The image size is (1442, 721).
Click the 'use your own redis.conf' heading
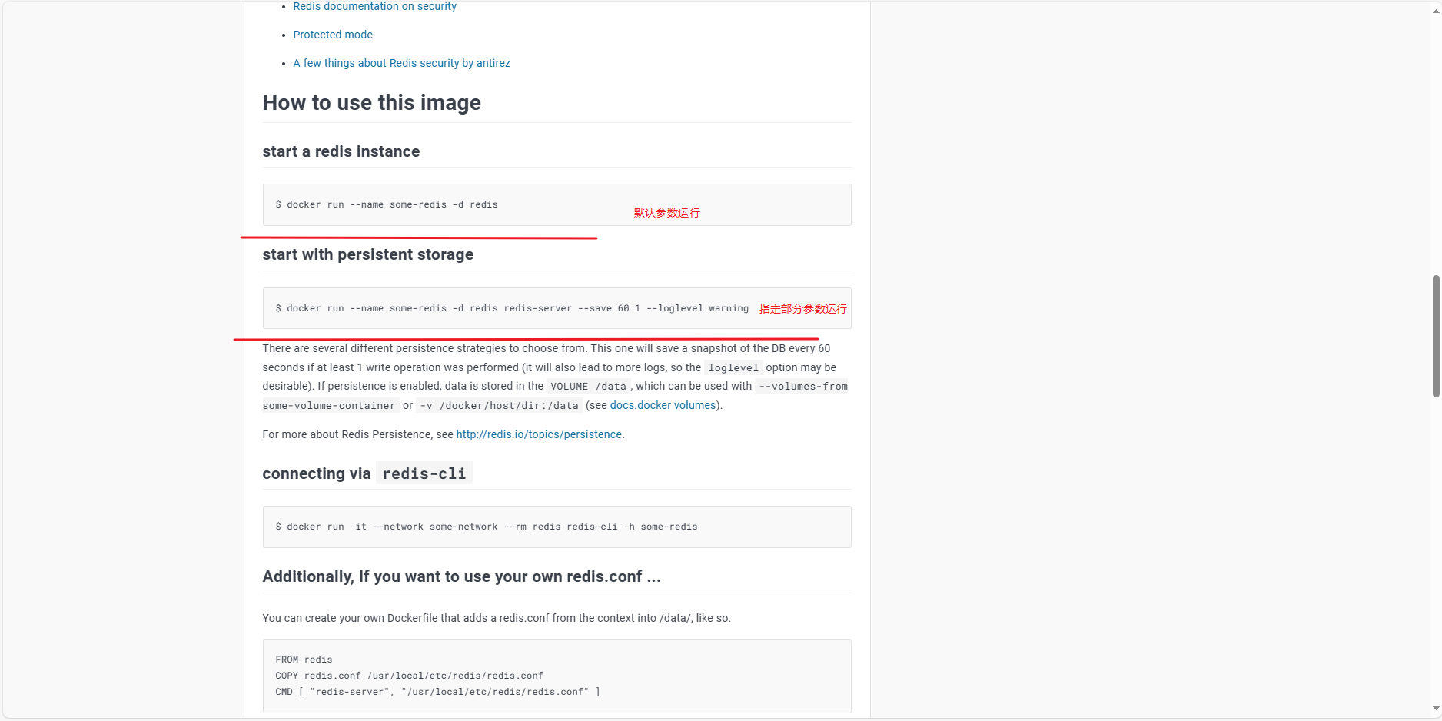[x=461, y=576]
